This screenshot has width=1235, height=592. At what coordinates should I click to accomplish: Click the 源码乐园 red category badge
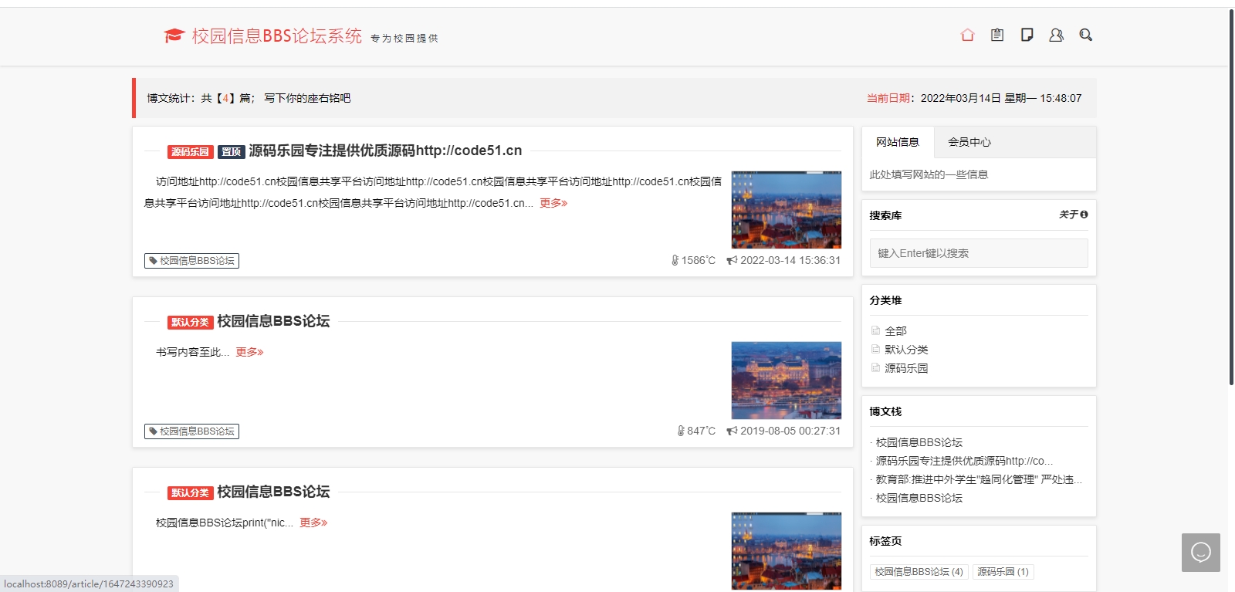(191, 152)
